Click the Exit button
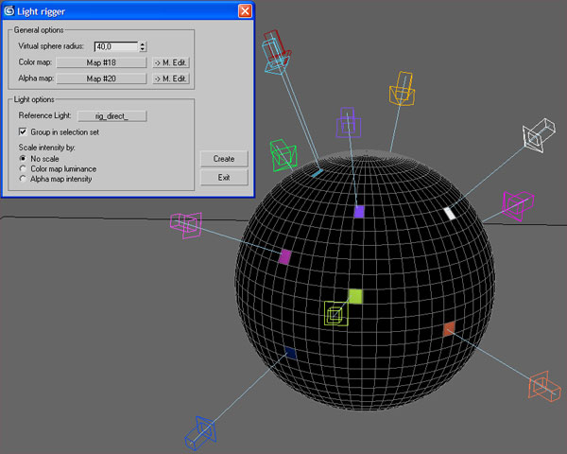Viewport: 567px width, 454px height. tap(224, 178)
